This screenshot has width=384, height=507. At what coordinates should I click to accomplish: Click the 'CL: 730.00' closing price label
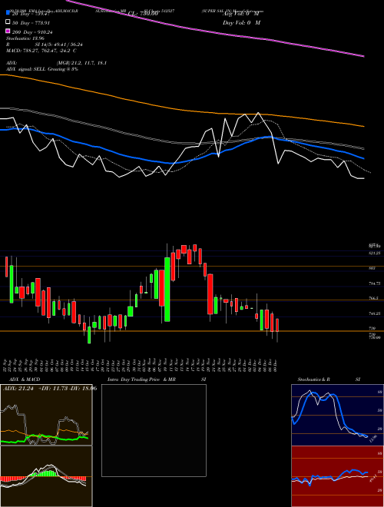point(143,14)
